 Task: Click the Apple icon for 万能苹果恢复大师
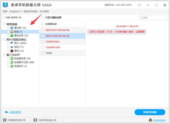pos(35,120)
